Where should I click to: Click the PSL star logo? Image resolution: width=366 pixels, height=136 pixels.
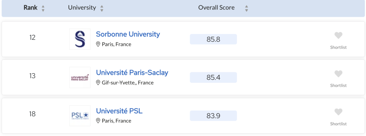click(x=80, y=115)
